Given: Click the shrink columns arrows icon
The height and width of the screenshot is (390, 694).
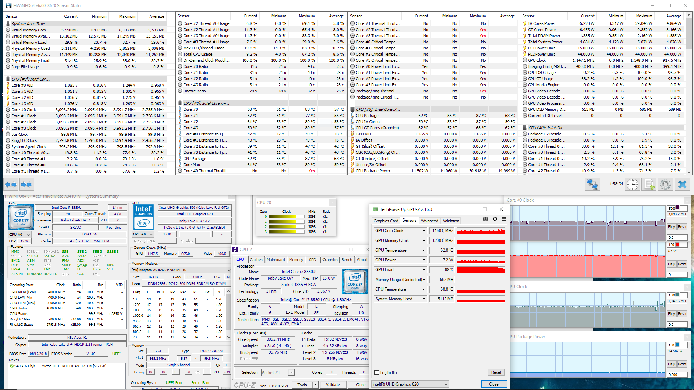Looking at the screenshot, I should coord(26,185).
